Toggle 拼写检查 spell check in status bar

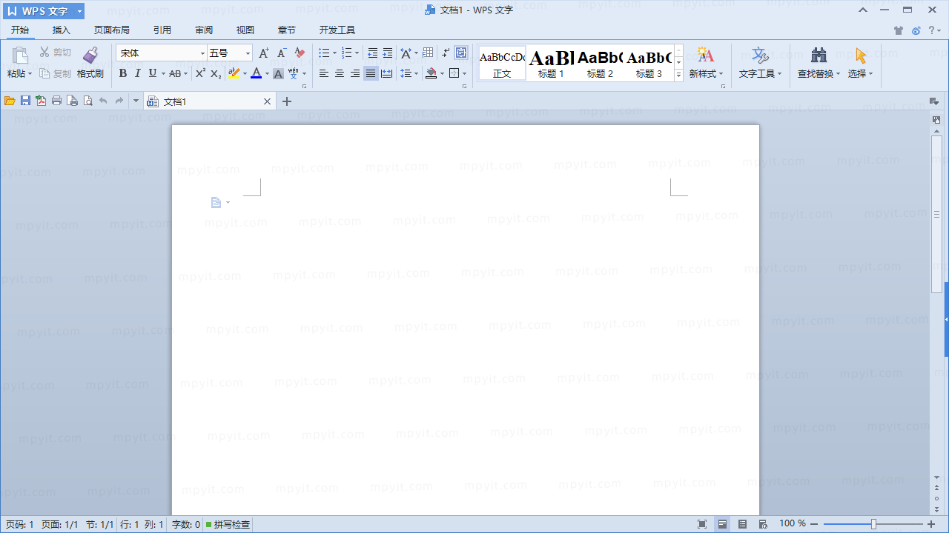click(228, 524)
